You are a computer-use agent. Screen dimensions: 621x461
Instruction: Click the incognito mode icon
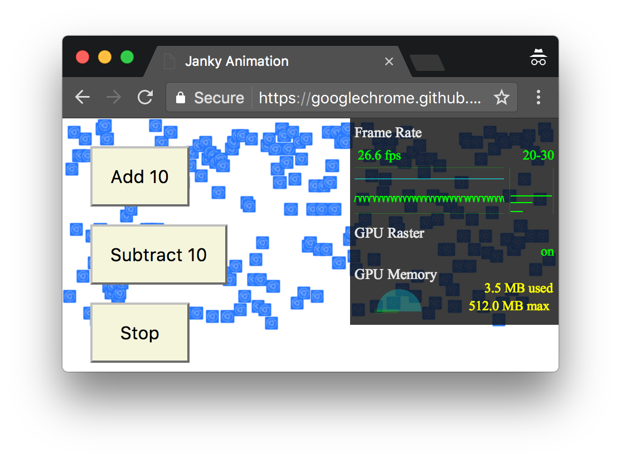[x=537, y=56]
